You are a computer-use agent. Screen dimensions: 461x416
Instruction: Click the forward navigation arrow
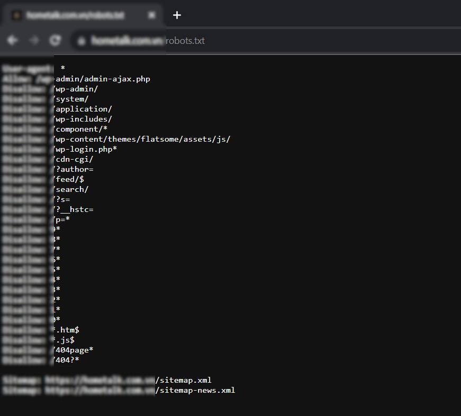34,40
